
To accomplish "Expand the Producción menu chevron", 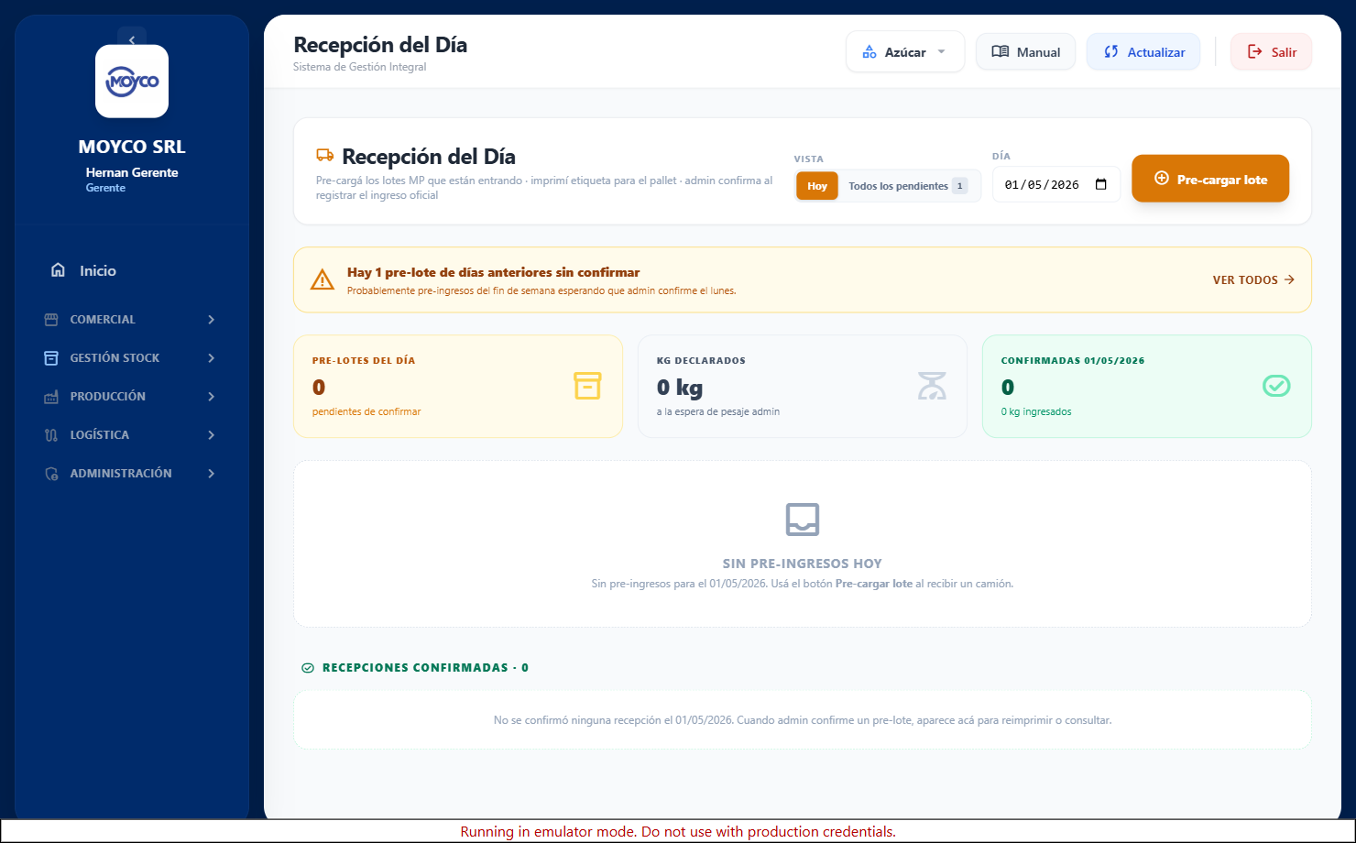I will [x=211, y=397].
